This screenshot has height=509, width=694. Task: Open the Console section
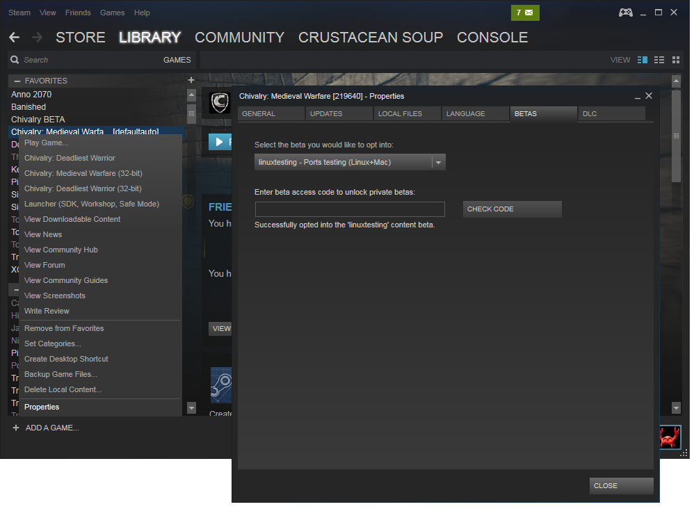pos(492,37)
